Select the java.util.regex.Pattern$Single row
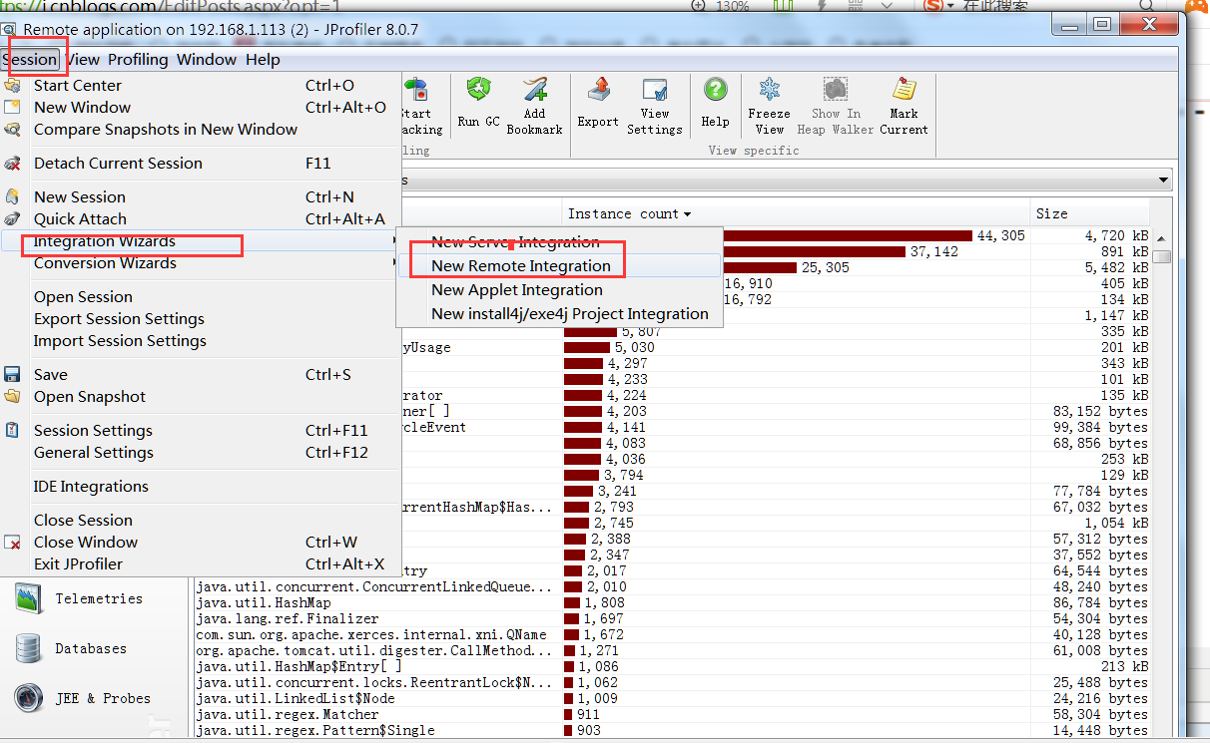The height and width of the screenshot is (743, 1210). pyautogui.click(x=671, y=730)
